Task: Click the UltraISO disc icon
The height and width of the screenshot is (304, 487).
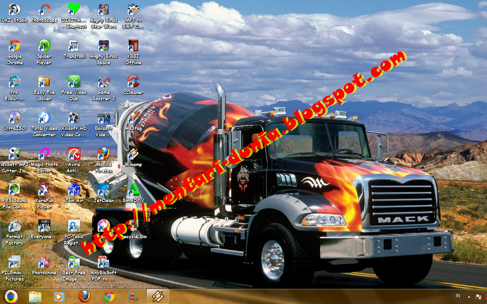Action: (15, 121)
